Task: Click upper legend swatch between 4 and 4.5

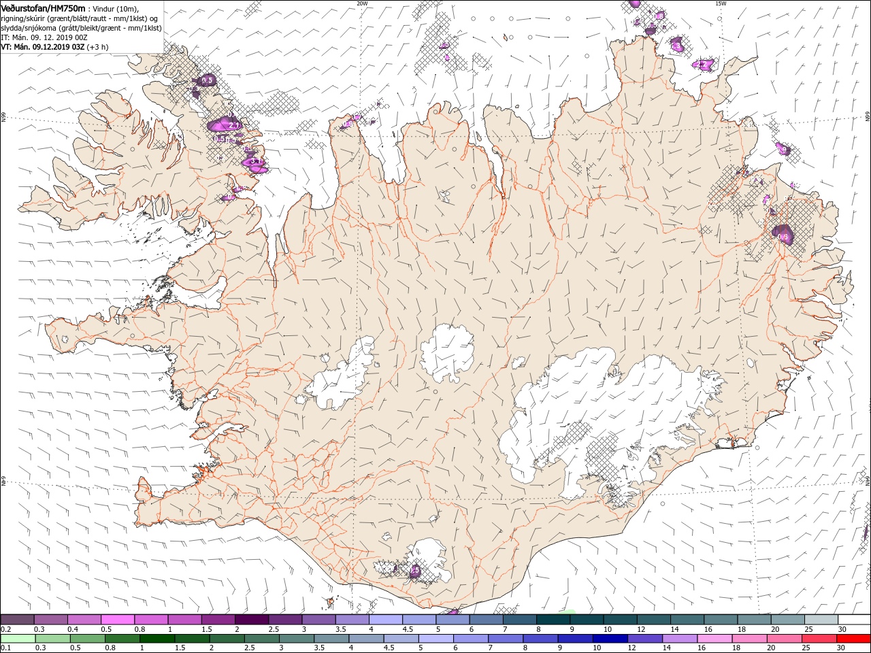Action: point(385,620)
